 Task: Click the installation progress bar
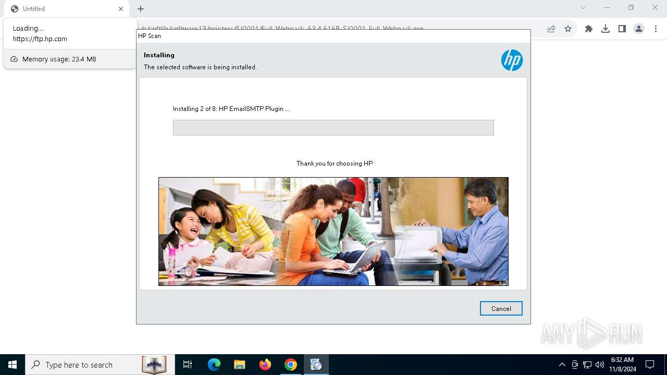[333, 128]
